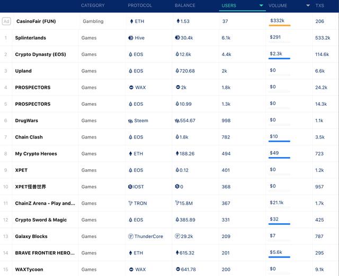Click the EOS balance icon beside 12.6k
Screen dimensions: 339x276
tap(177, 54)
